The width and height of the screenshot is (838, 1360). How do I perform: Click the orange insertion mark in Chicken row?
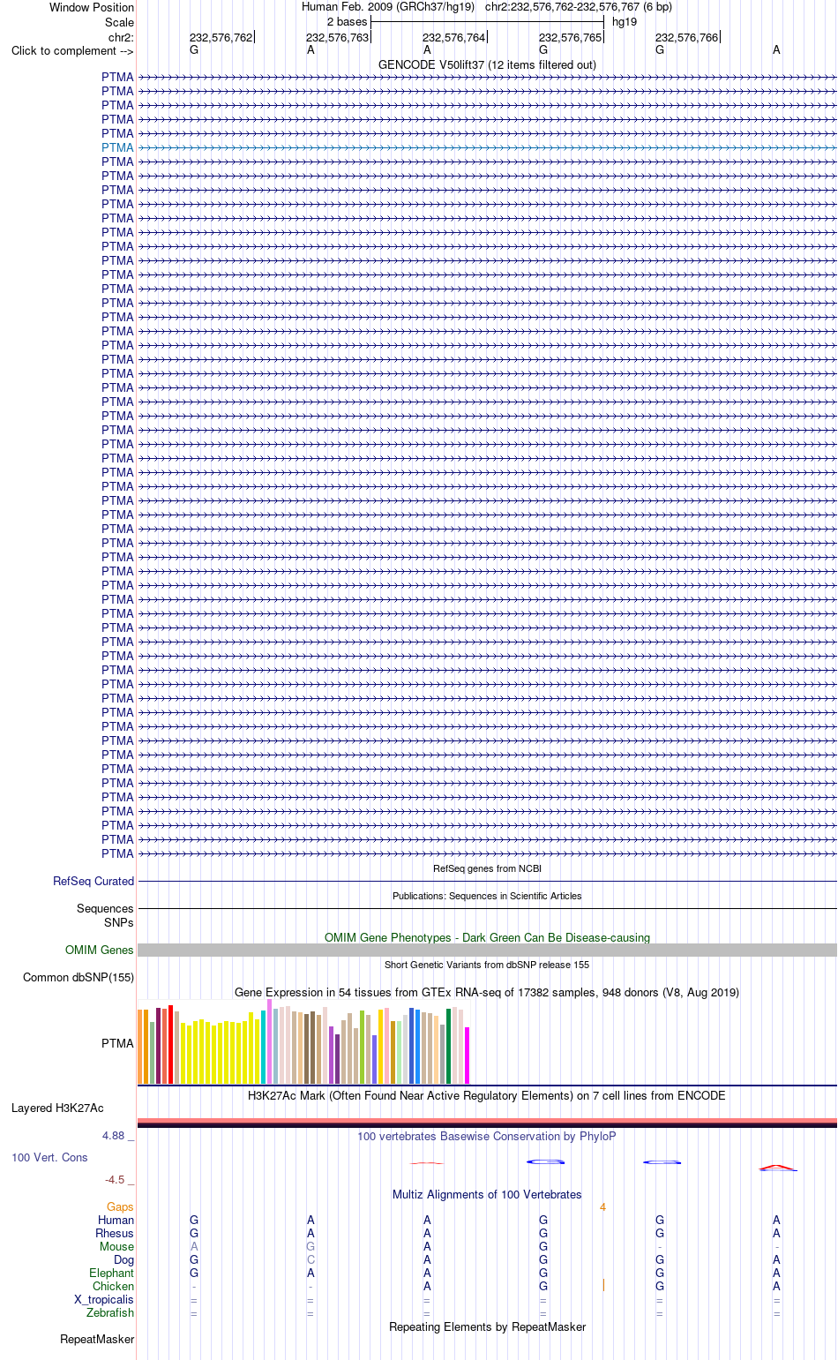[x=603, y=1285]
